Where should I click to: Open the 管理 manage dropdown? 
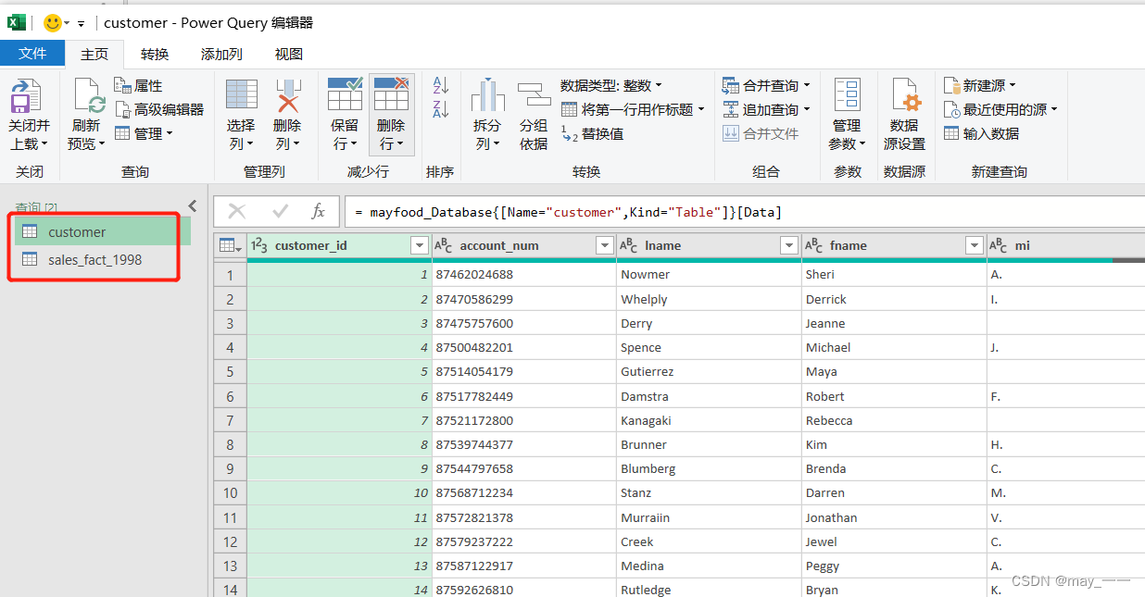[x=144, y=133]
